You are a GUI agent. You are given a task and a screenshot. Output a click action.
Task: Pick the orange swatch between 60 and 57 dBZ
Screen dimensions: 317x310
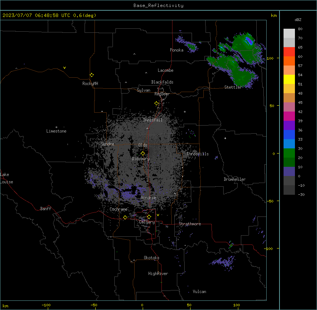(289, 61)
